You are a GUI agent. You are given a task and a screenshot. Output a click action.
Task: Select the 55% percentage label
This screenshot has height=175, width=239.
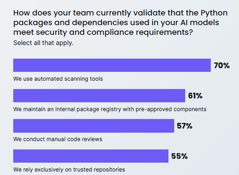[179, 156]
